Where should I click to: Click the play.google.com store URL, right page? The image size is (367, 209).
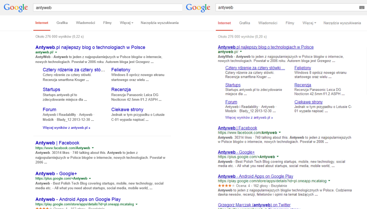tap(272, 181)
